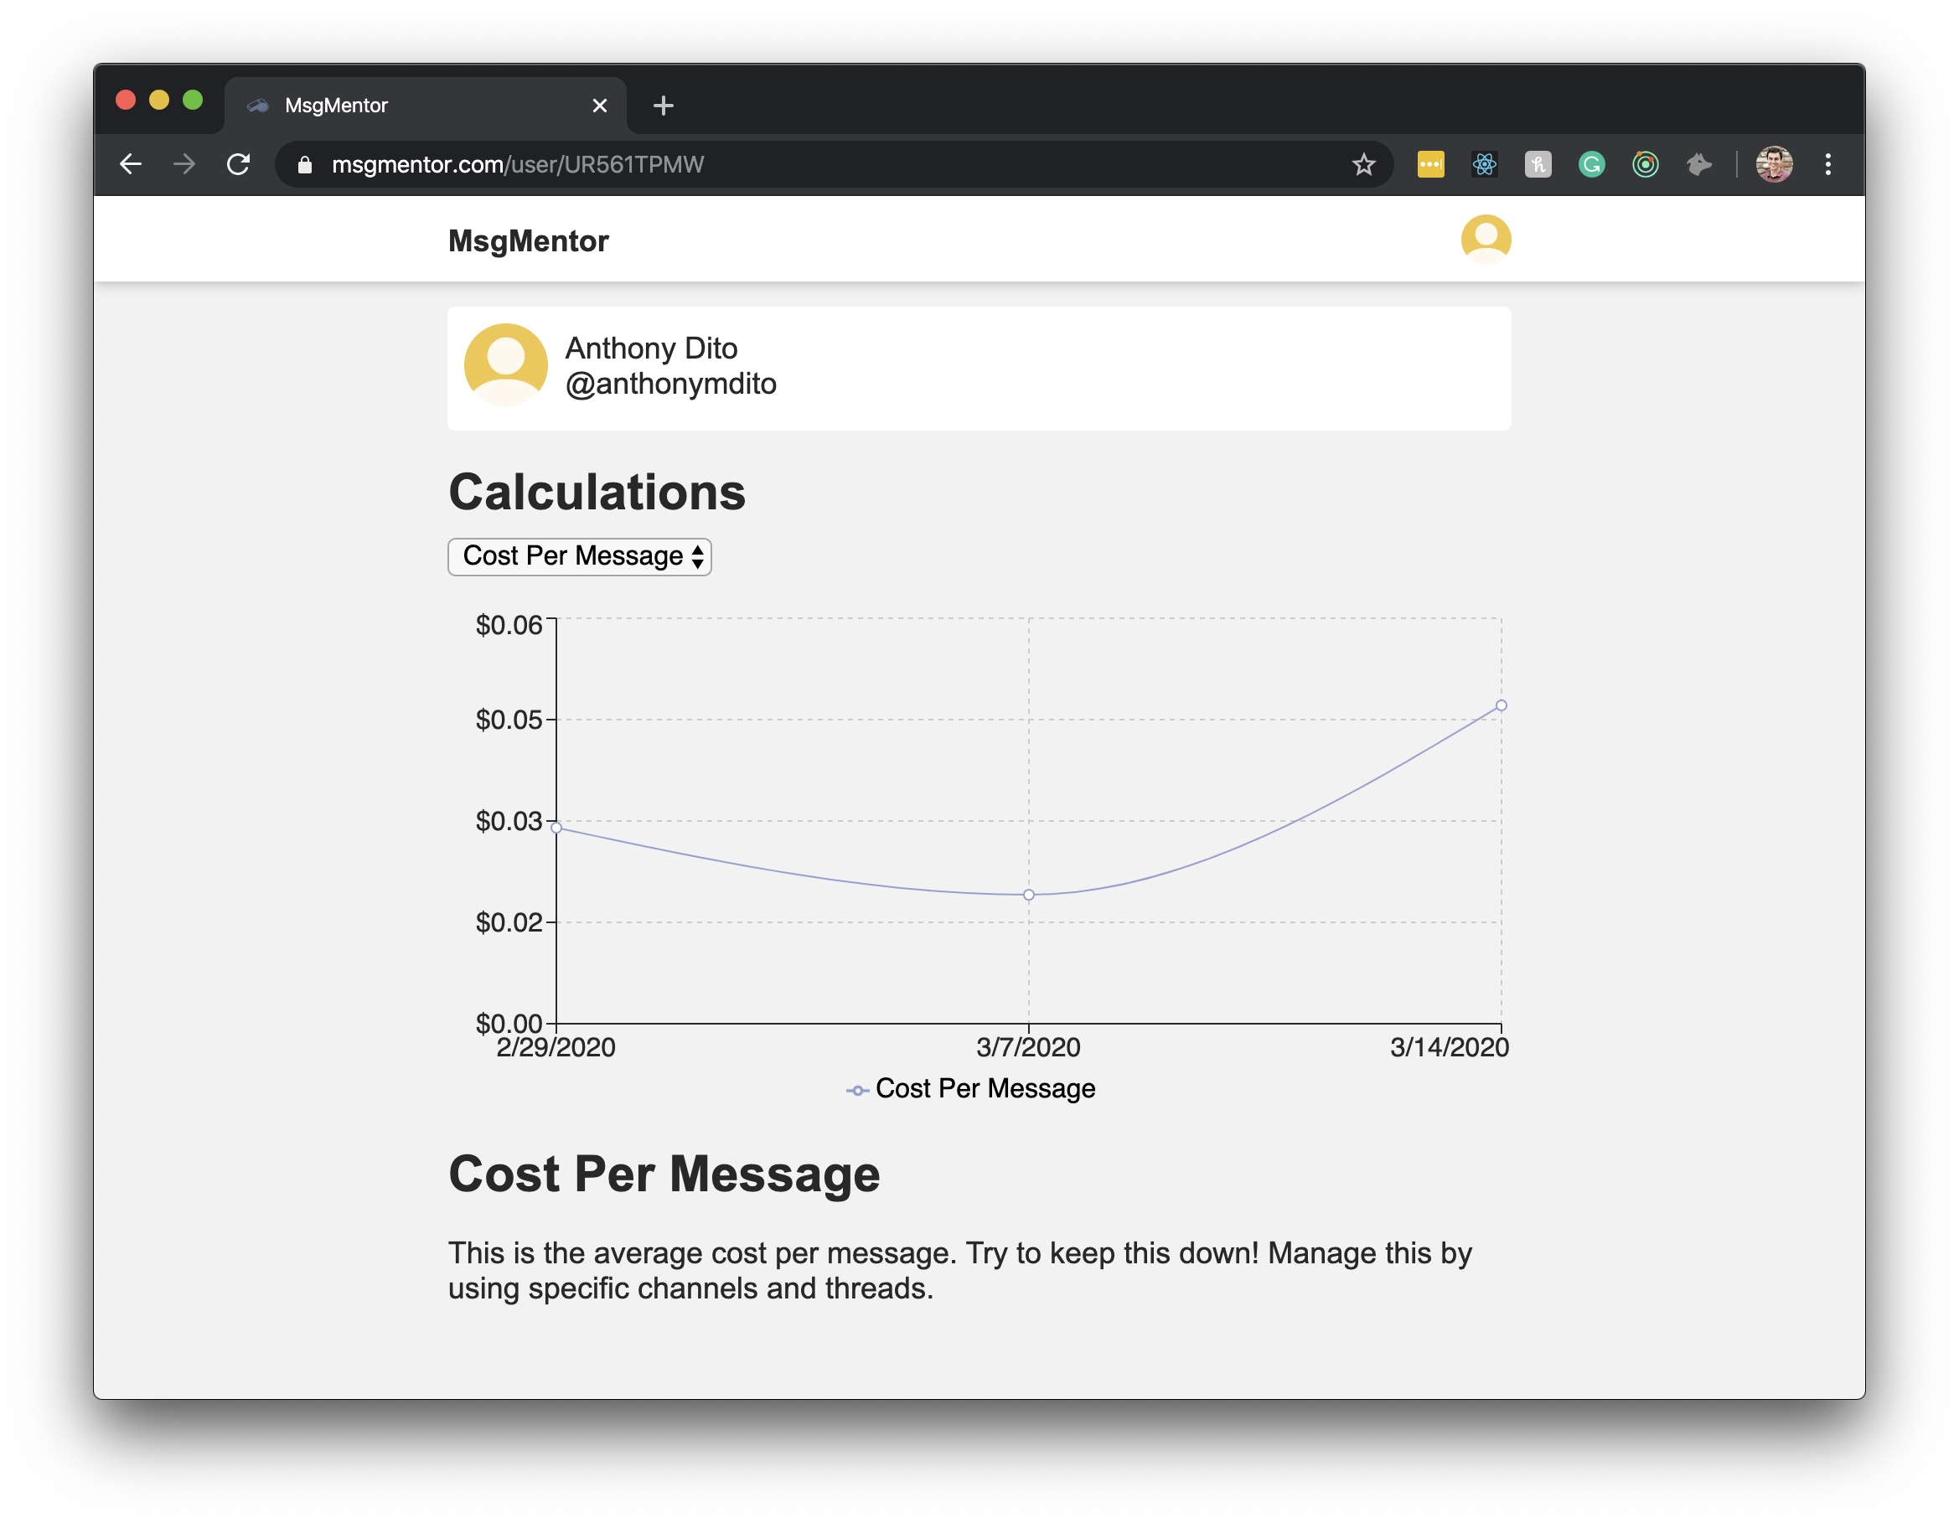This screenshot has width=1959, height=1523.
Task: Click the browser back arrow
Action: pyautogui.click(x=131, y=164)
